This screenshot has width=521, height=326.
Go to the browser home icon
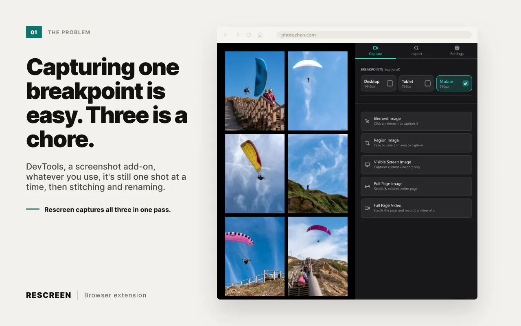point(260,35)
